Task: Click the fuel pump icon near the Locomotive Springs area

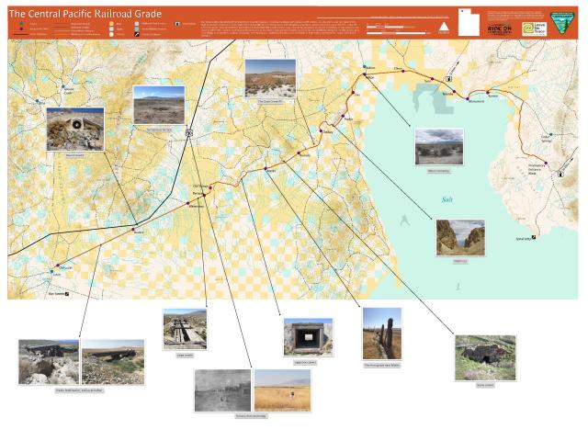Action: point(448,79)
